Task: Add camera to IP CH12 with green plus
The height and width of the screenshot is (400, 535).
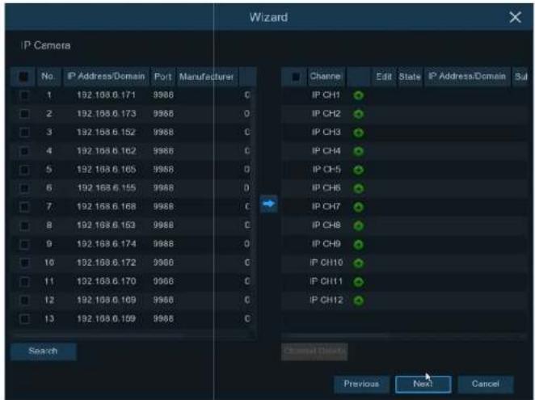Action: [358, 301]
